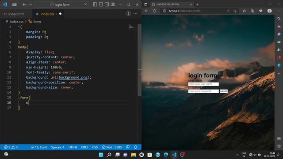Open the Edge sidebar settings gear
Viewport: 283px width, 159px height.
click(x=279, y=146)
